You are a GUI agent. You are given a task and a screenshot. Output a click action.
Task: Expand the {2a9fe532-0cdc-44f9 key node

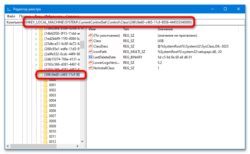tap(36, 54)
